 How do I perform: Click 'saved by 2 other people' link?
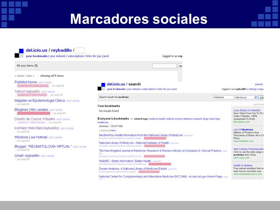pos(31,123)
